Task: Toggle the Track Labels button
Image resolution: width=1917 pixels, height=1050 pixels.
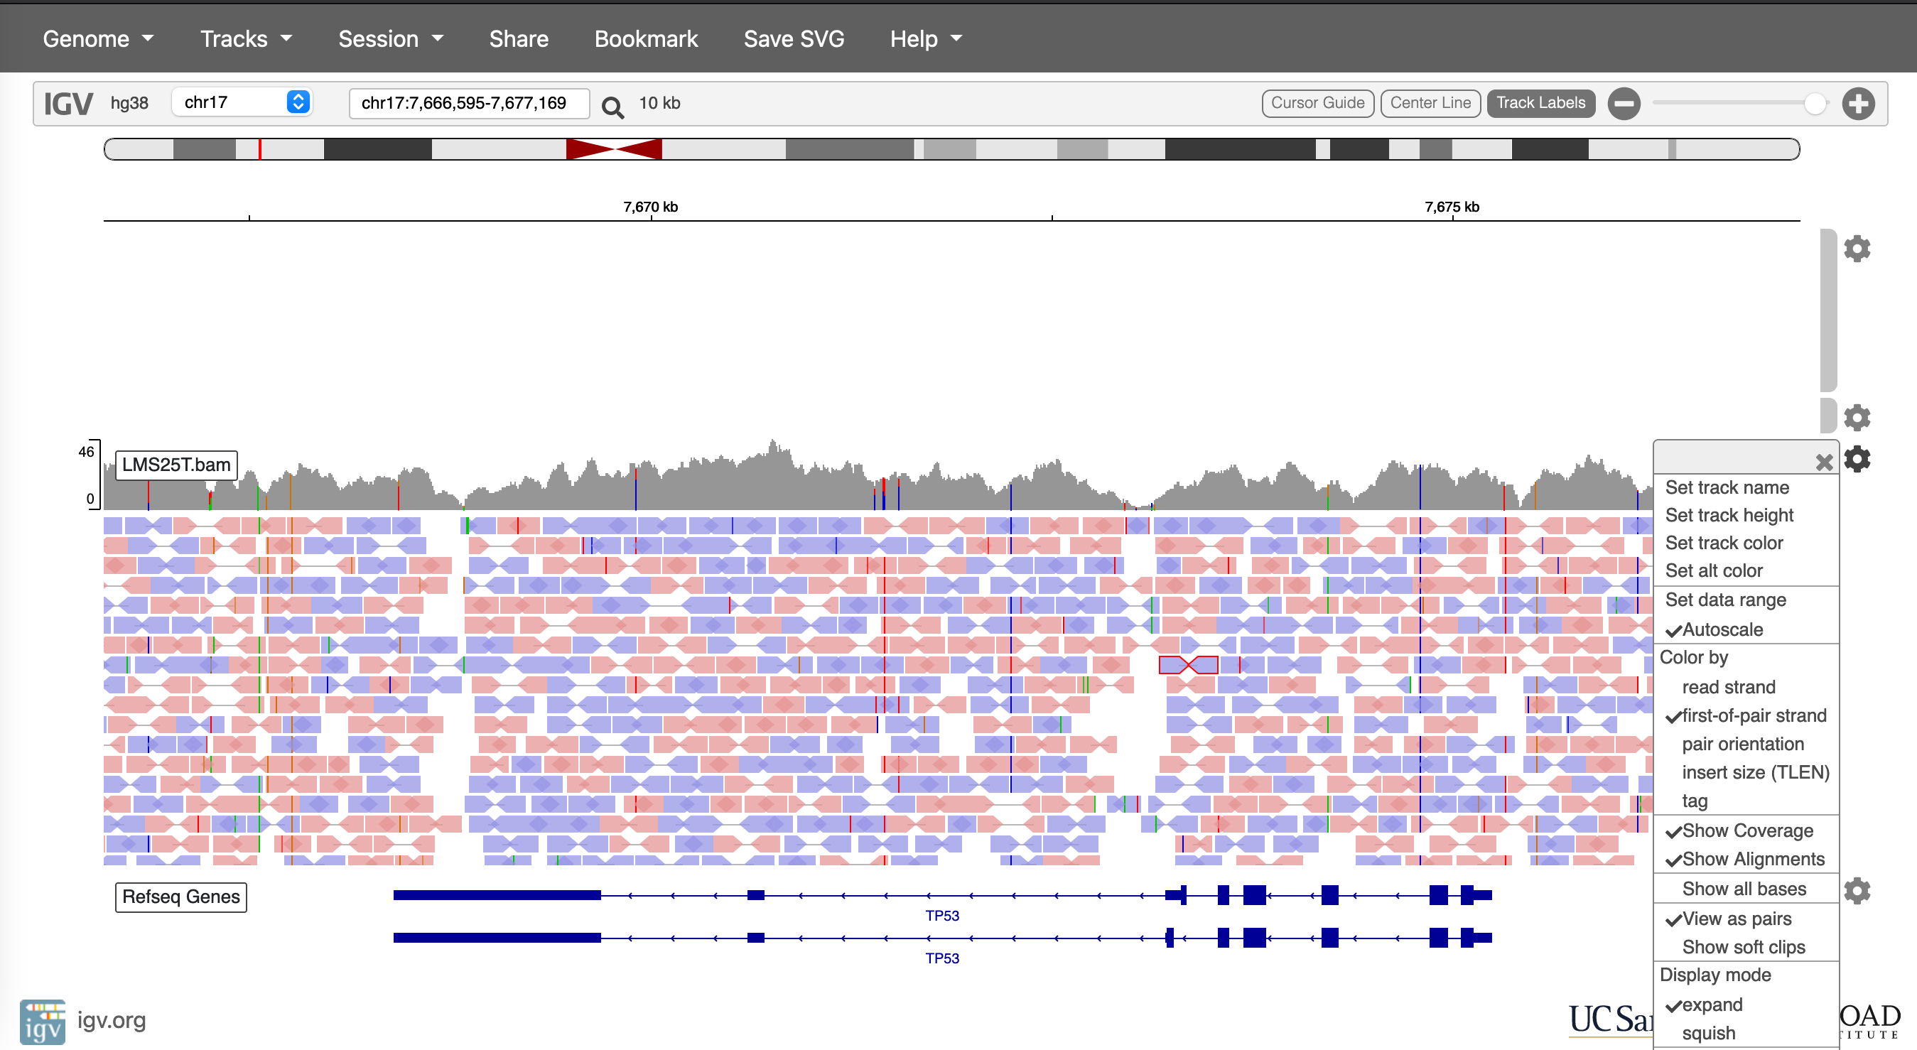Action: coord(1540,103)
